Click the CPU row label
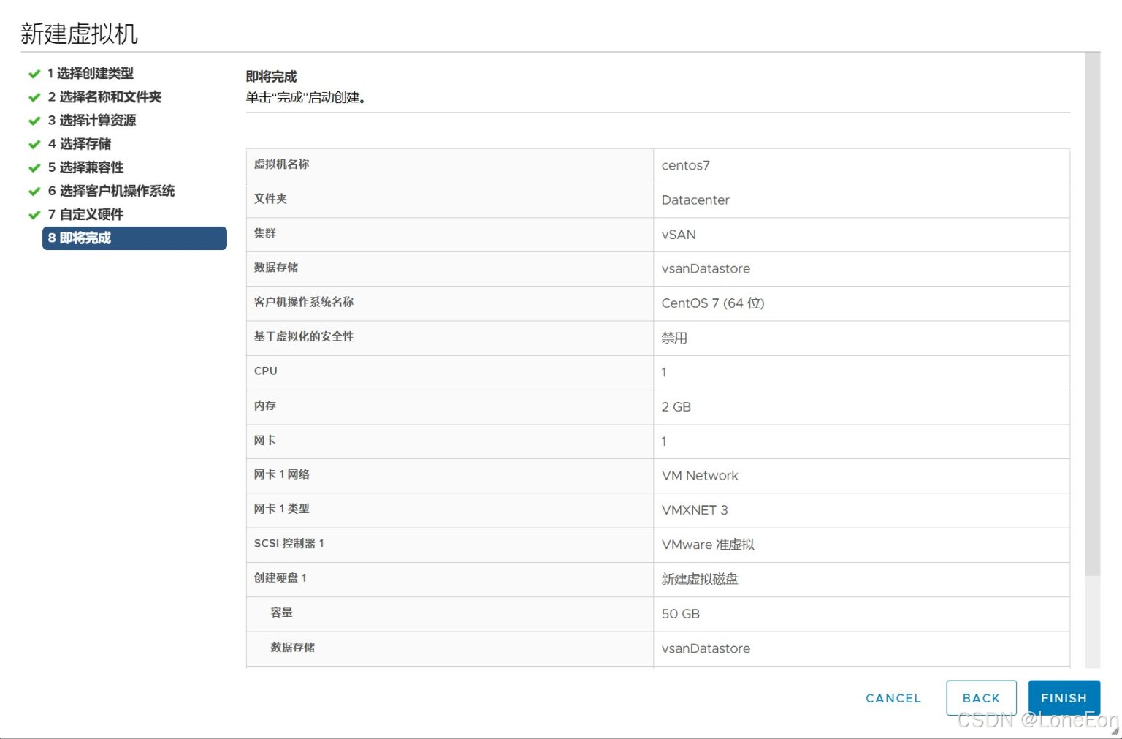 (265, 371)
